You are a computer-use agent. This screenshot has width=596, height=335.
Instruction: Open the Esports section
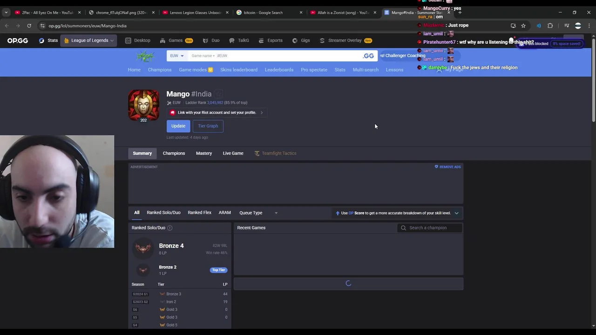click(271, 40)
